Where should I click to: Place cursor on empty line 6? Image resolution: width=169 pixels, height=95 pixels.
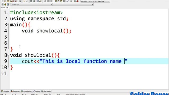pos(89,43)
